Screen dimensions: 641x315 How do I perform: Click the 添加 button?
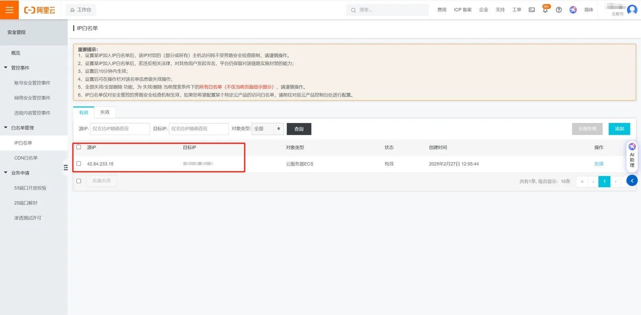click(x=619, y=129)
